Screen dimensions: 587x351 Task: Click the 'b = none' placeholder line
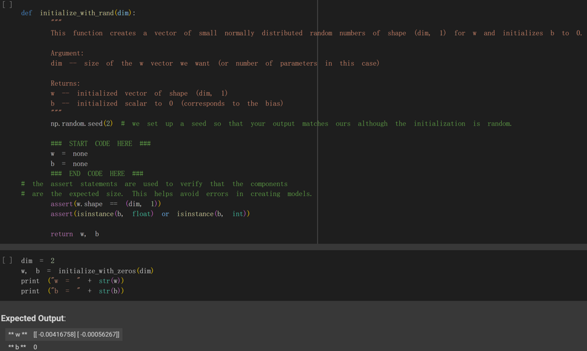pos(69,164)
